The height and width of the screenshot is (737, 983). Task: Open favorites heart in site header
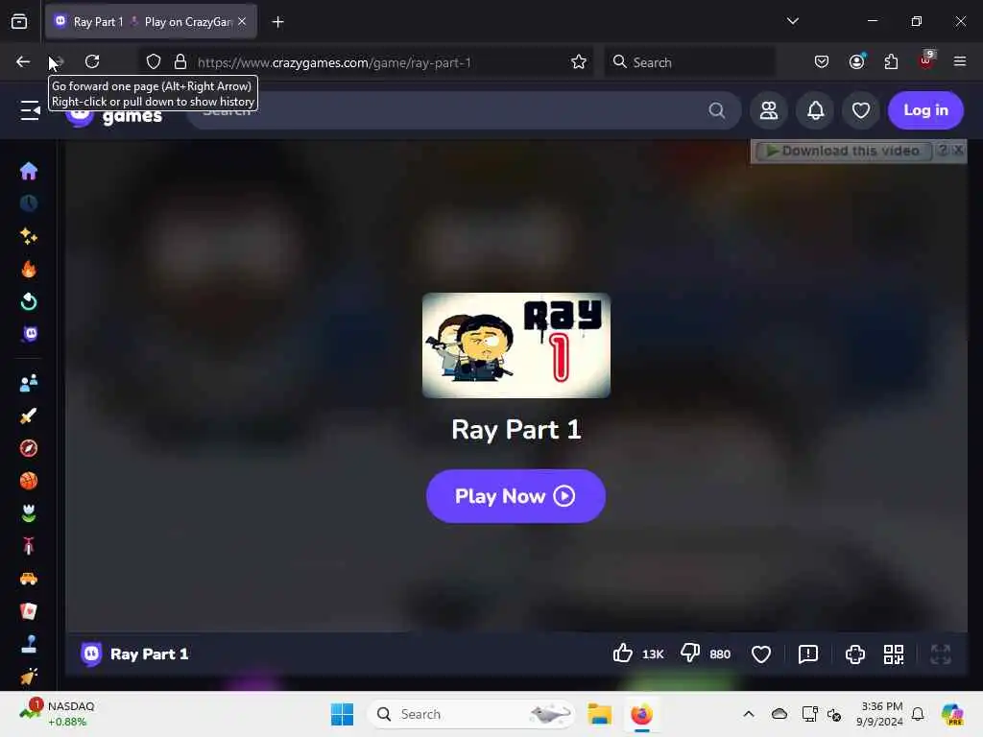point(861,110)
